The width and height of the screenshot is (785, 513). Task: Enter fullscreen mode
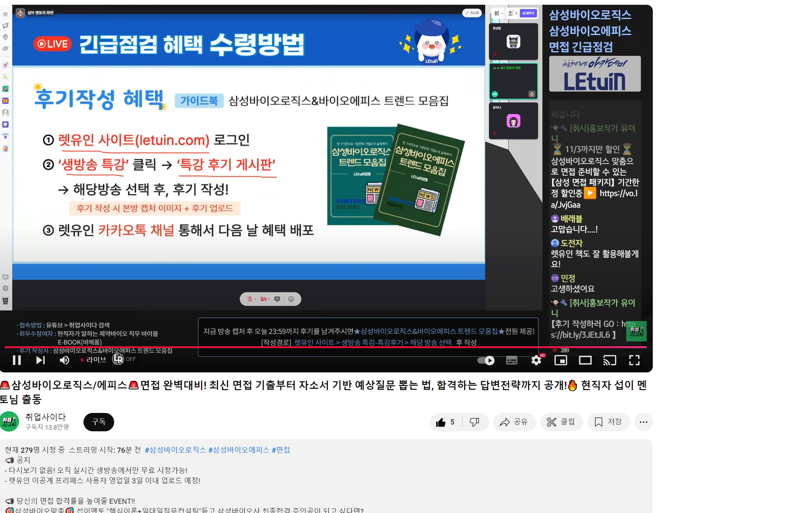coord(634,360)
